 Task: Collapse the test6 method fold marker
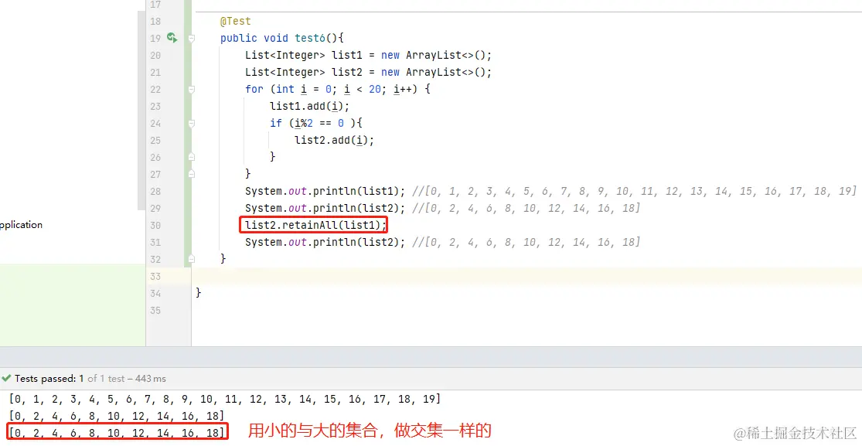pos(191,39)
